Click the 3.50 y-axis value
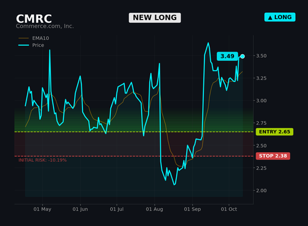 [x=261, y=56]
